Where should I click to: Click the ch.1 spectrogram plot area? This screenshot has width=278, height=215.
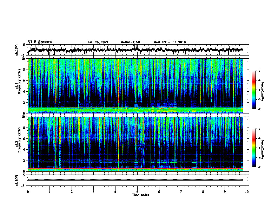tap(135, 86)
